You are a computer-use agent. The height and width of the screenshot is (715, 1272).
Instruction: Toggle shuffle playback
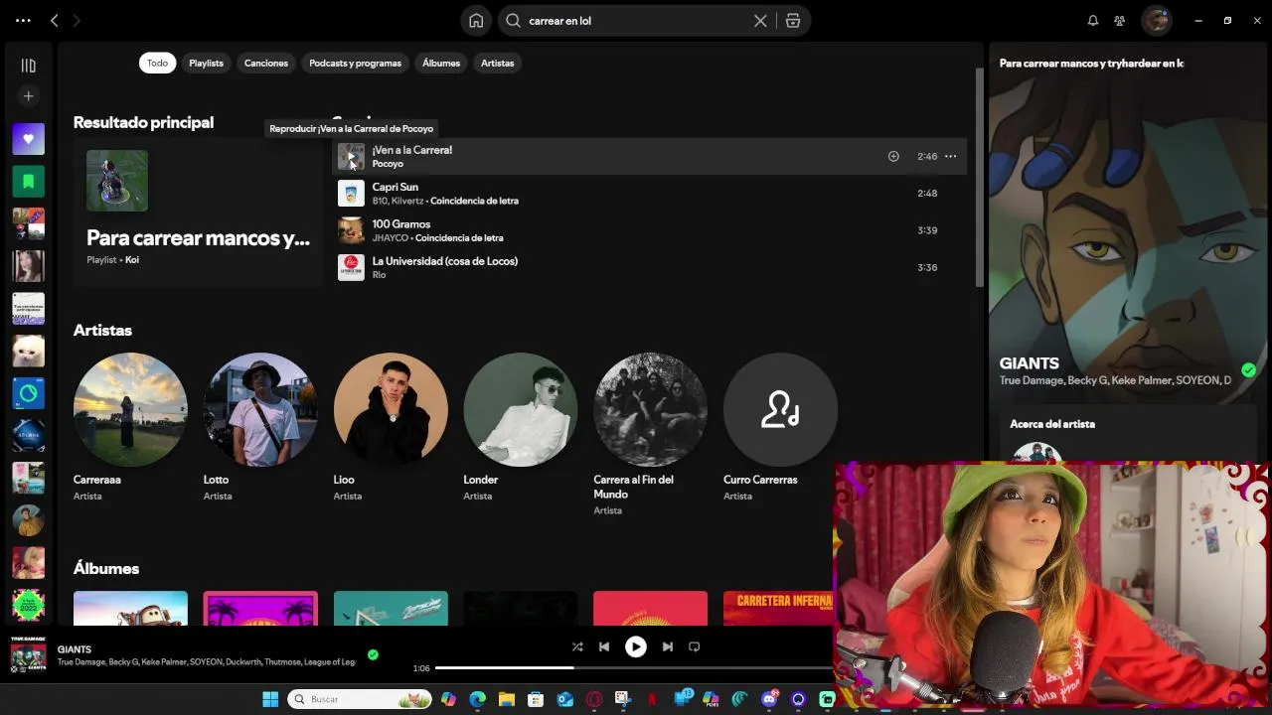(577, 646)
